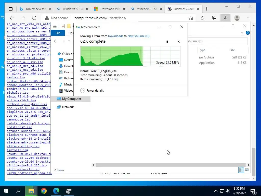
Task: Open the Edge tab actions menu icon
Action: (x=11, y=9)
